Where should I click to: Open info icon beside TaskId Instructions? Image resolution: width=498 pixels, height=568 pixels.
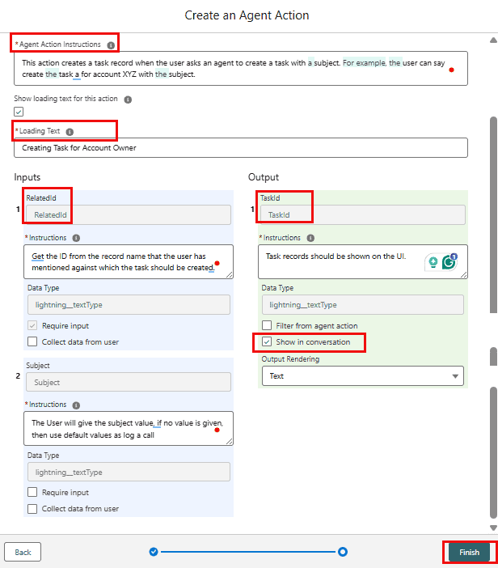pyautogui.click(x=310, y=238)
